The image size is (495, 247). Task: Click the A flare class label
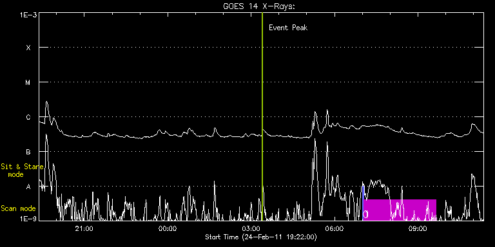coord(28,187)
